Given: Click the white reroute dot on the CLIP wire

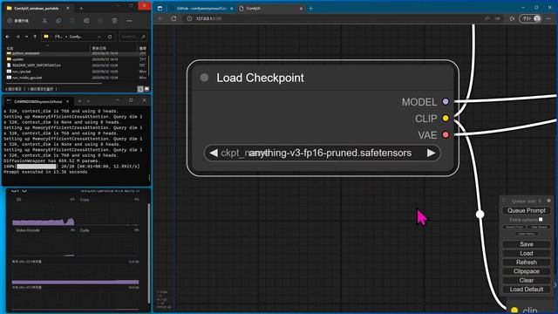Looking at the screenshot, I should [x=480, y=215].
